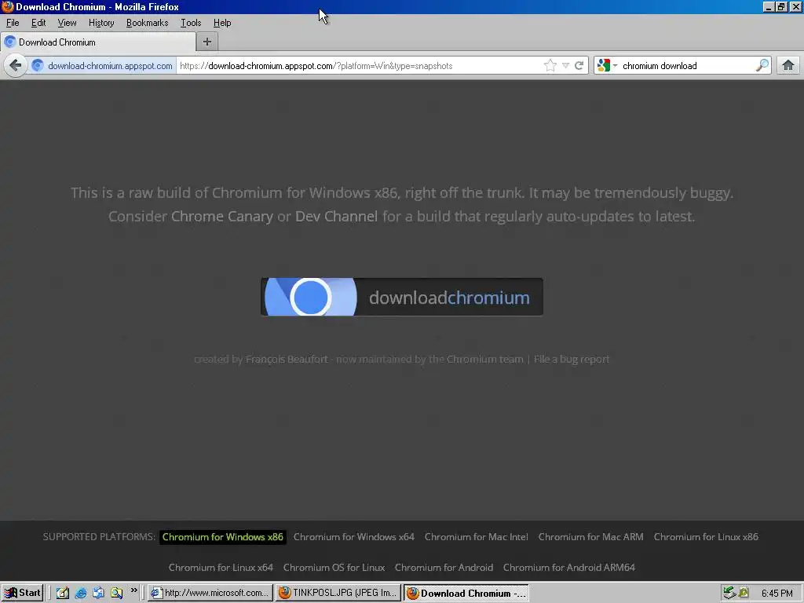Click the domain label download-chromium.appspot.com
The height and width of the screenshot is (603, 804).
point(110,66)
